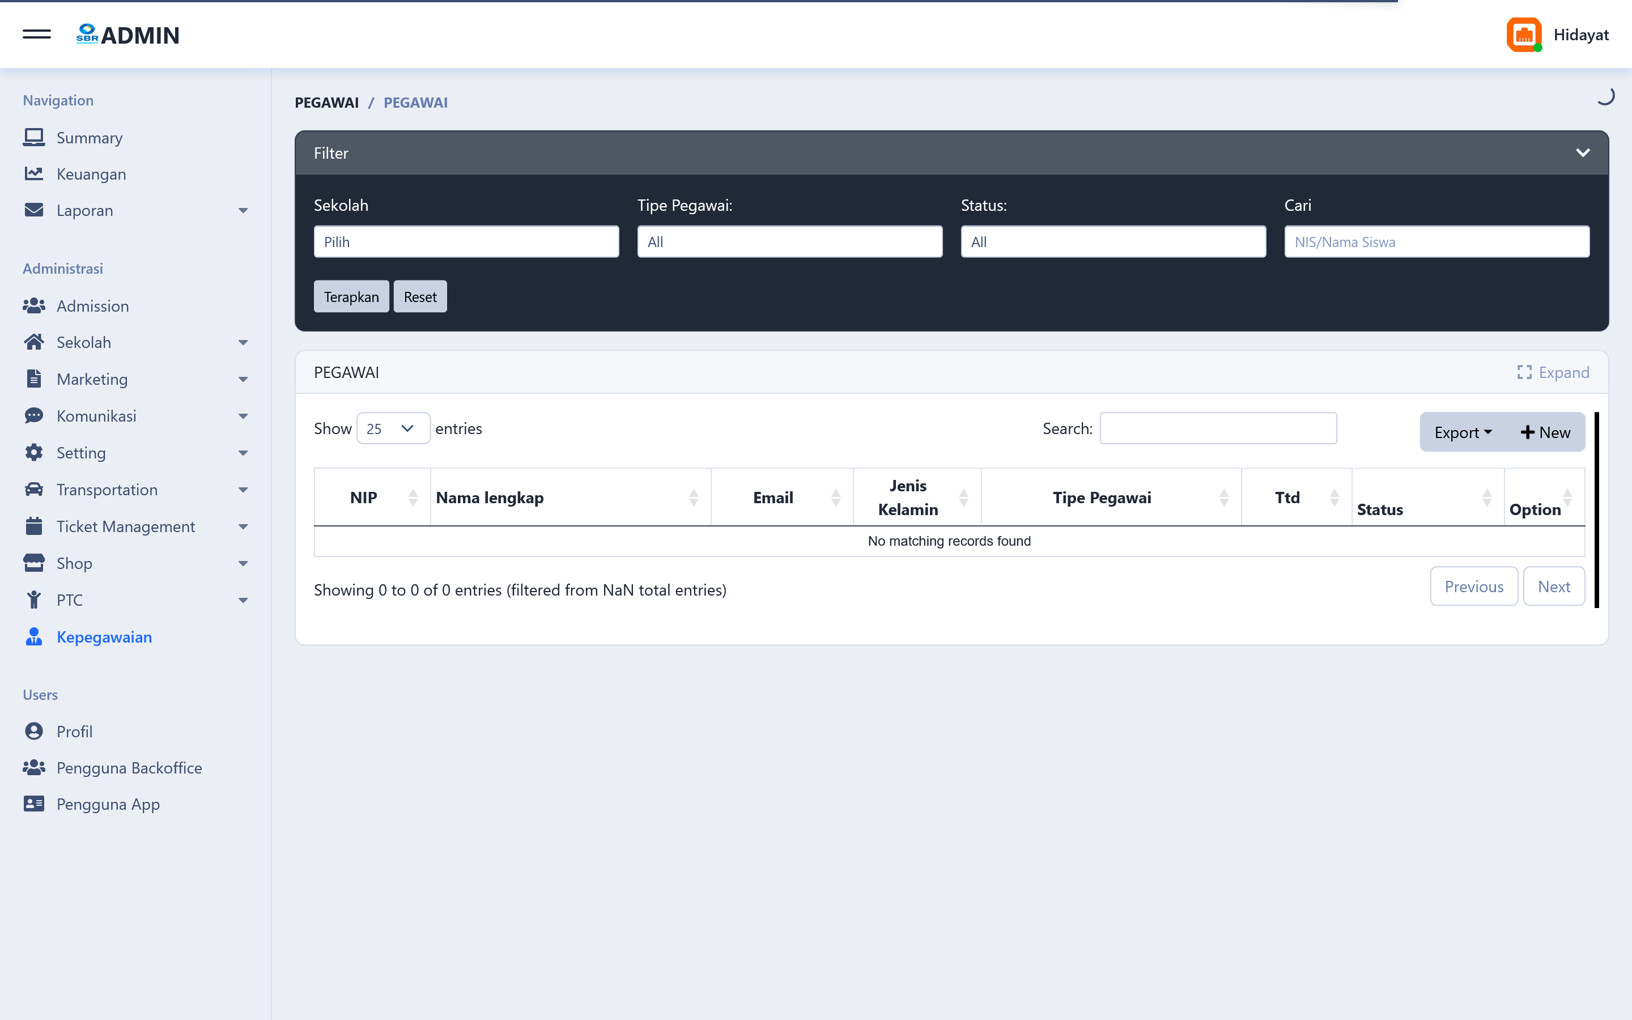This screenshot has height=1020, width=1632.
Task: Open Summary in navigation
Action: point(90,138)
